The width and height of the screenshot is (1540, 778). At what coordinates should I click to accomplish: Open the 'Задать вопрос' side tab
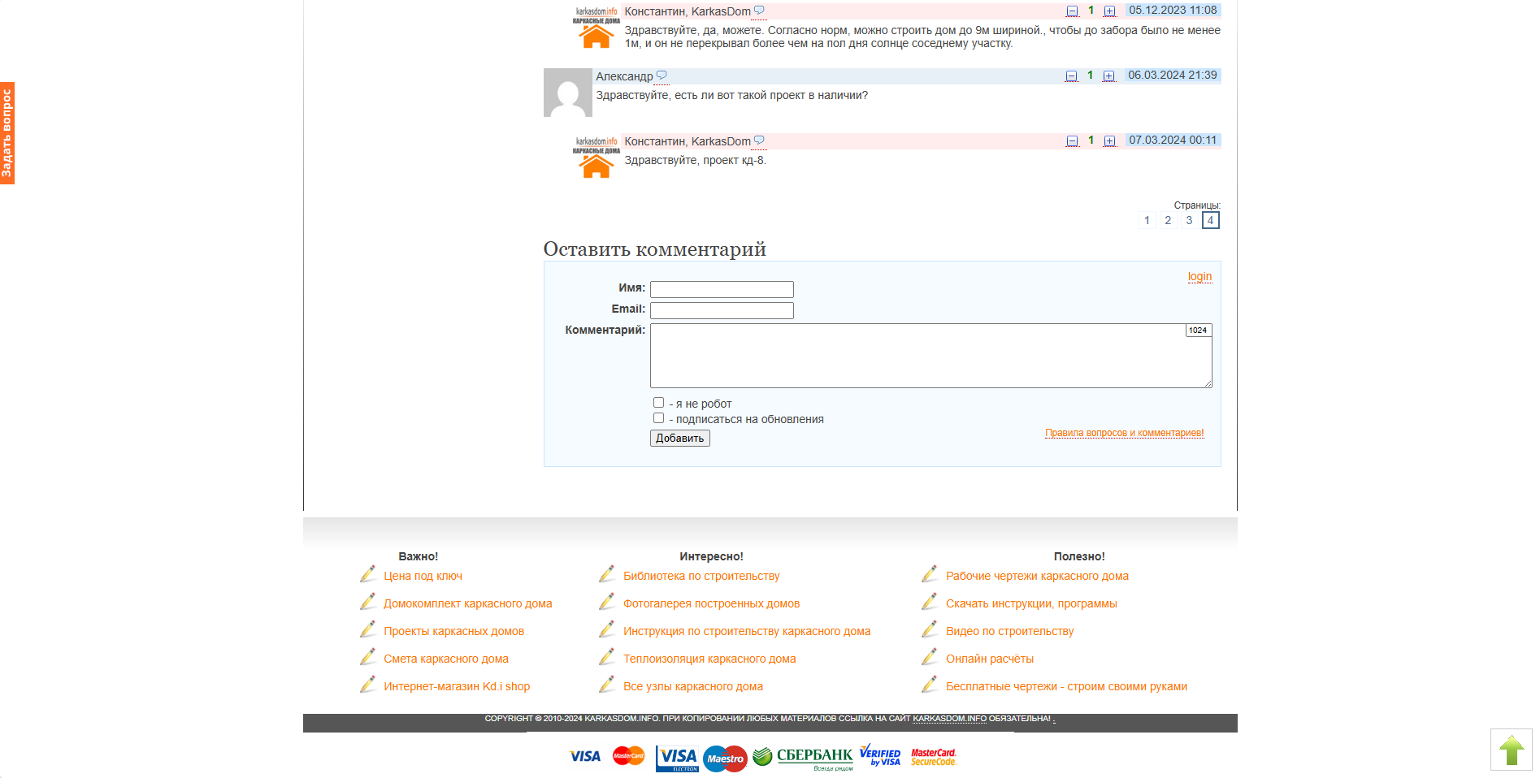7,133
